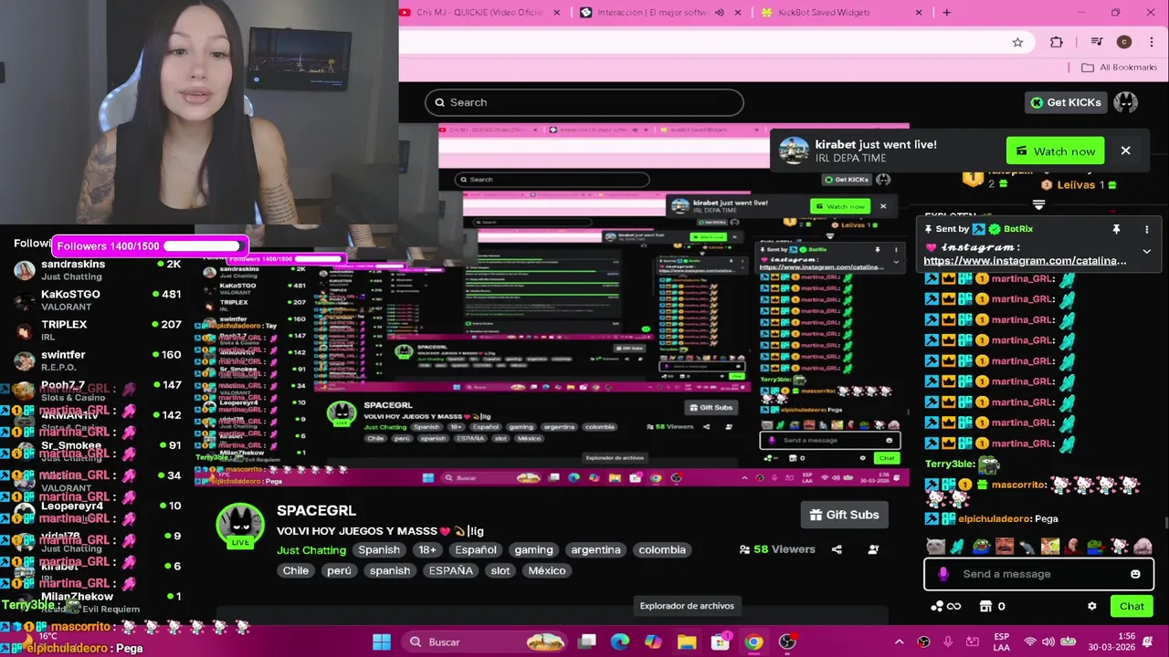This screenshot has width=1169, height=657.
Task: Collapse the pinned BotRix message
Action: (x=1146, y=252)
